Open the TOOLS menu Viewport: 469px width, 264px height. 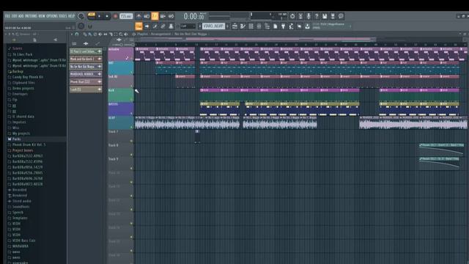tap(62, 16)
